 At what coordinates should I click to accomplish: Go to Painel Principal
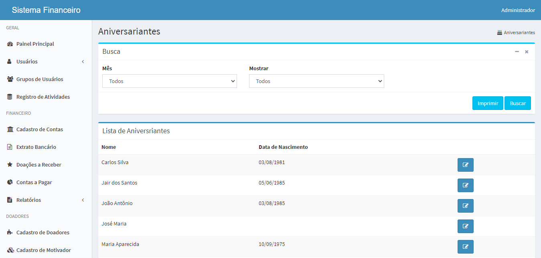(35, 44)
